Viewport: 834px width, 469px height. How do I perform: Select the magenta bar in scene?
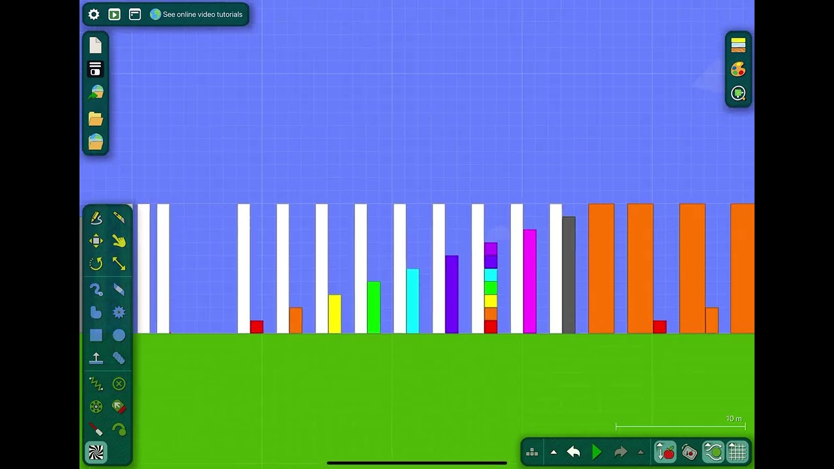(530, 281)
